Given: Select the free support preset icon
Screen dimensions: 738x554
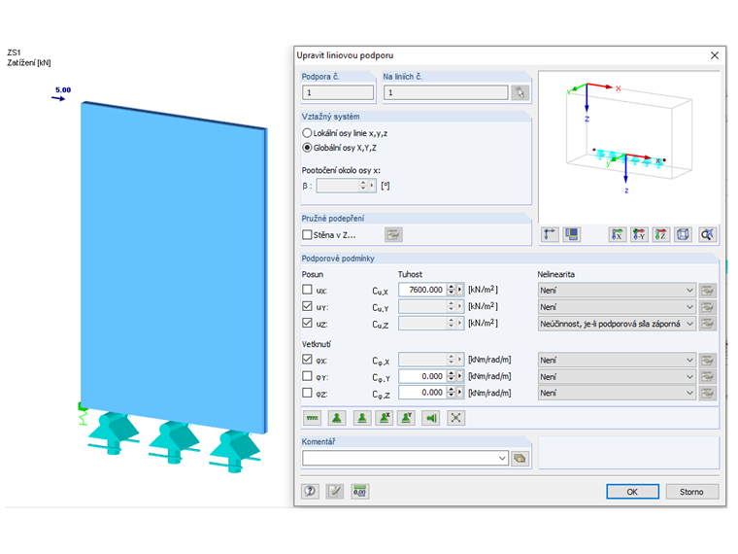Looking at the screenshot, I should (455, 418).
